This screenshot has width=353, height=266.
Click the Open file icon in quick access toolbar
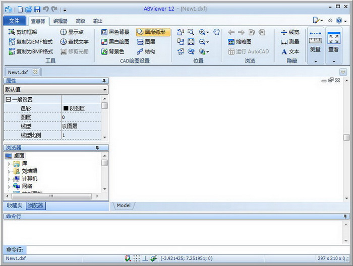point(28,9)
